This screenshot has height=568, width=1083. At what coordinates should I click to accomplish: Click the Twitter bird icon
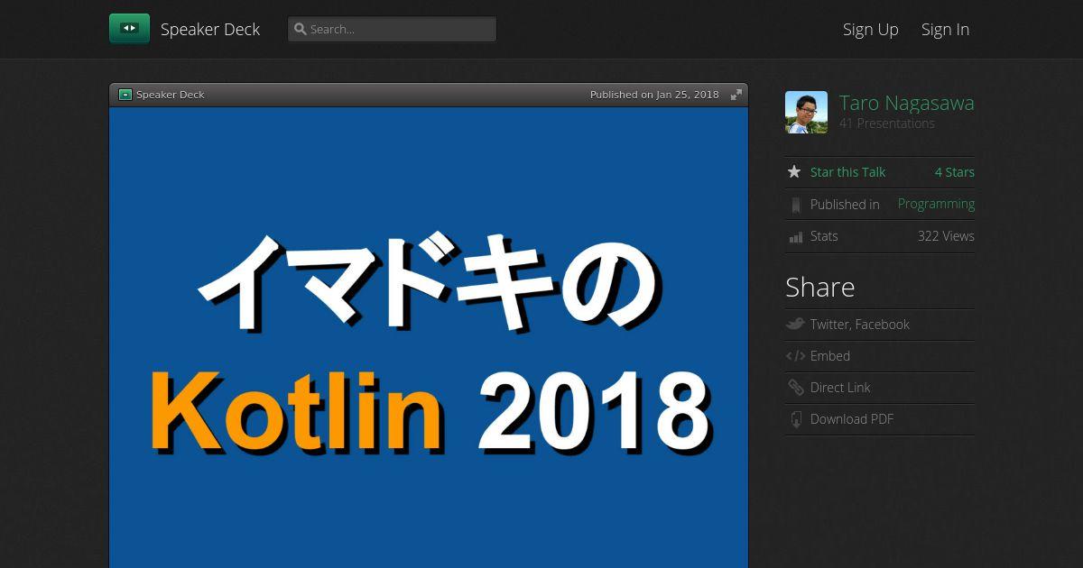tap(795, 324)
